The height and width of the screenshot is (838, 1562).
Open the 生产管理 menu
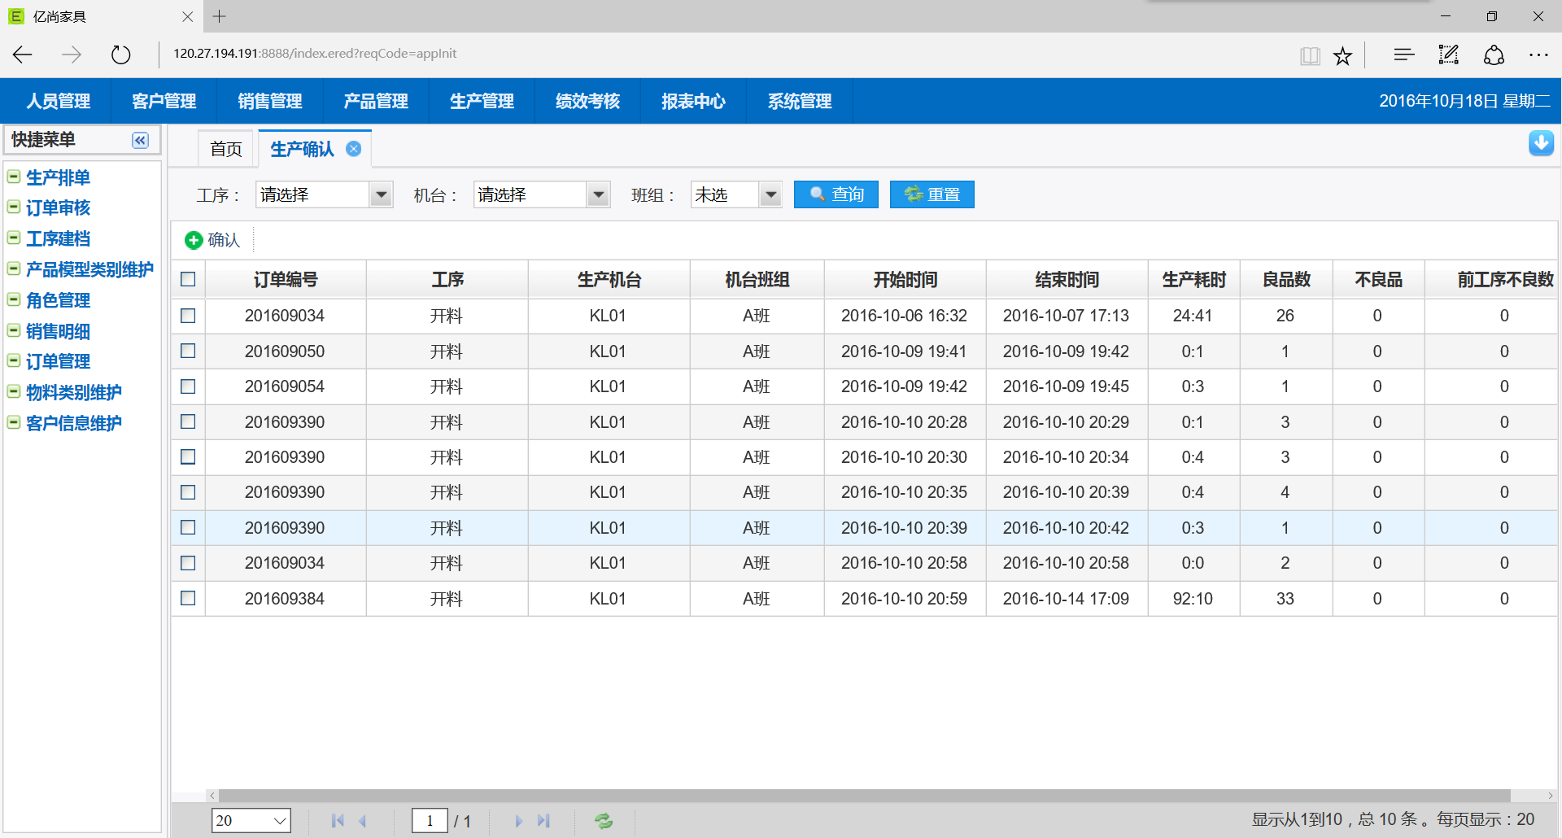(x=482, y=101)
